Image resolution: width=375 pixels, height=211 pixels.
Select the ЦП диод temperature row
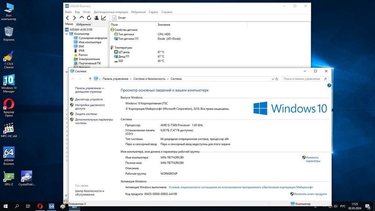[x=139, y=52]
